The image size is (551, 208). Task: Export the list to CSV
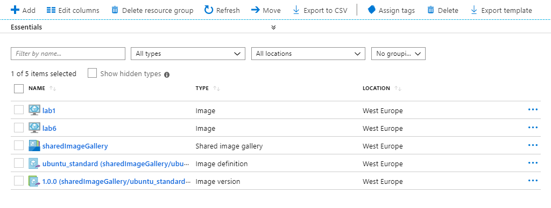(320, 10)
